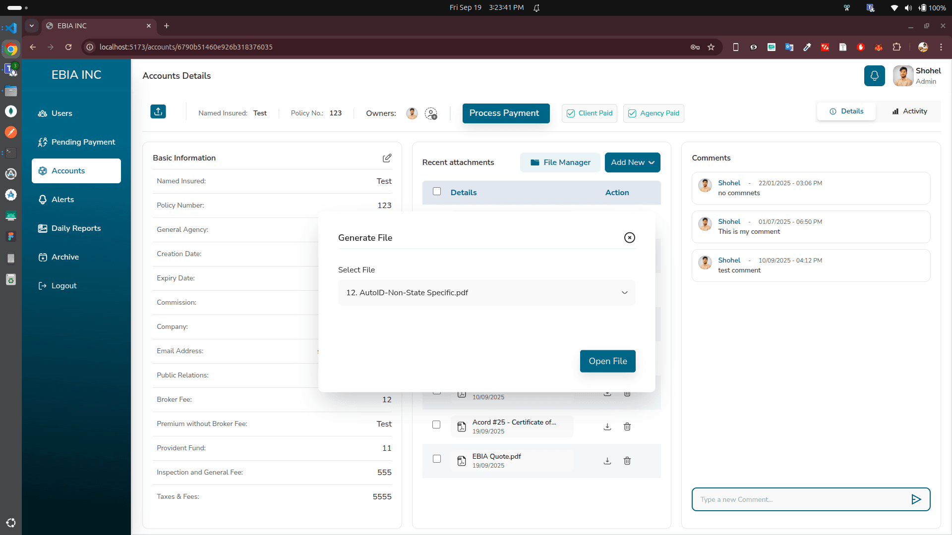
Task: Select Daily Reports in the sidebar
Action: (x=75, y=228)
